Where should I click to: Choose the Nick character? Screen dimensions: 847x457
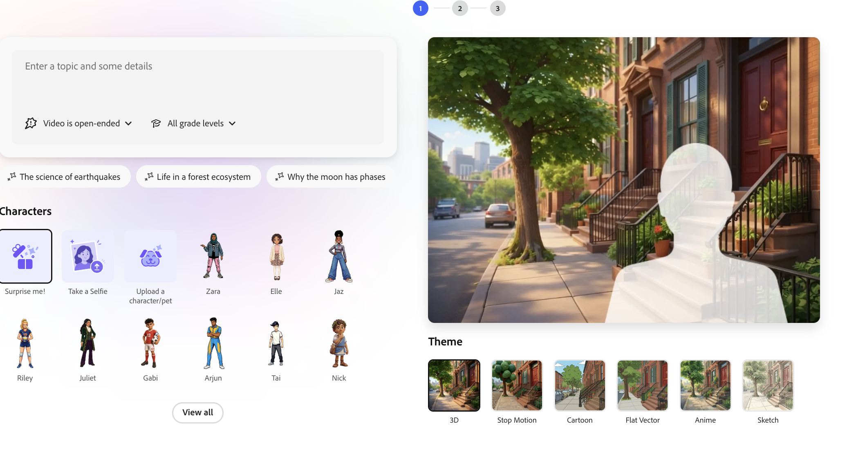click(339, 343)
